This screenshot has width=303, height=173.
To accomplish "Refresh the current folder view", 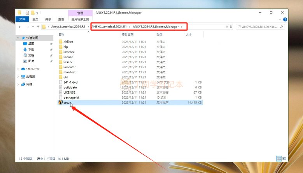I will (x=231, y=27).
